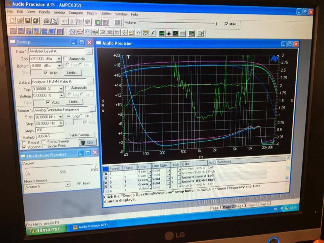Click the Limits... button for Data 1
The image size is (324, 243).
(73, 73)
